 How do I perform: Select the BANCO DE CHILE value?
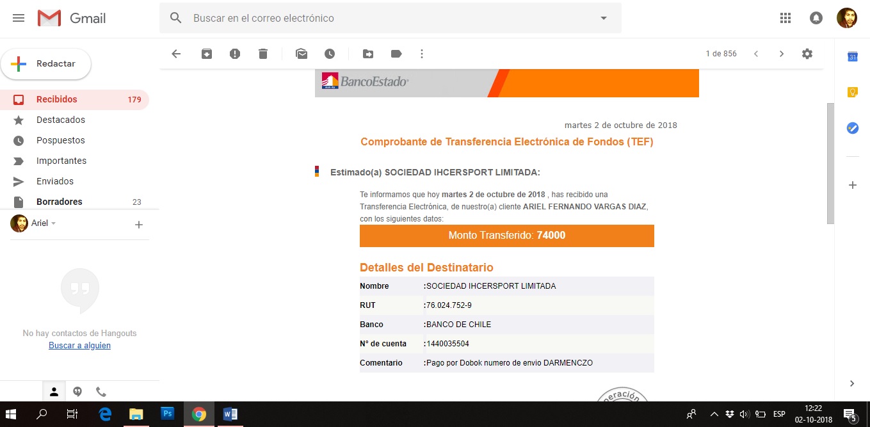(458, 325)
